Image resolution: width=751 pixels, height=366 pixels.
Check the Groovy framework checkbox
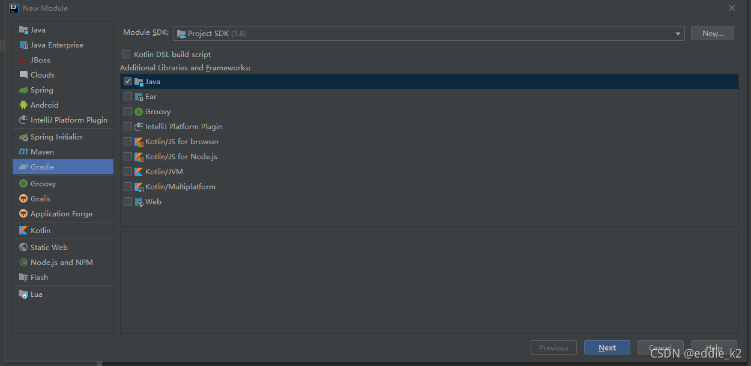(x=128, y=111)
